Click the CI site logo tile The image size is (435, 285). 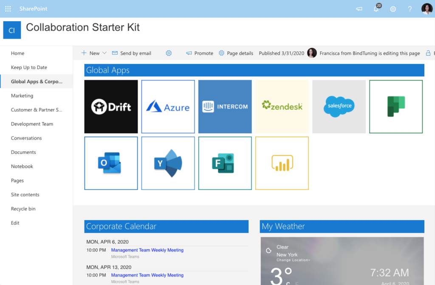click(12, 30)
